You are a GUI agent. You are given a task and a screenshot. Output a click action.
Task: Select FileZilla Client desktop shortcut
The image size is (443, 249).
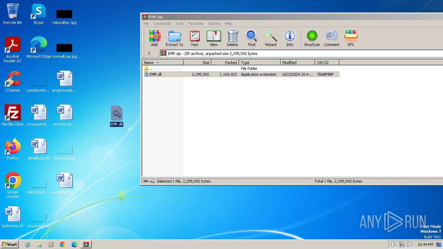point(12,116)
